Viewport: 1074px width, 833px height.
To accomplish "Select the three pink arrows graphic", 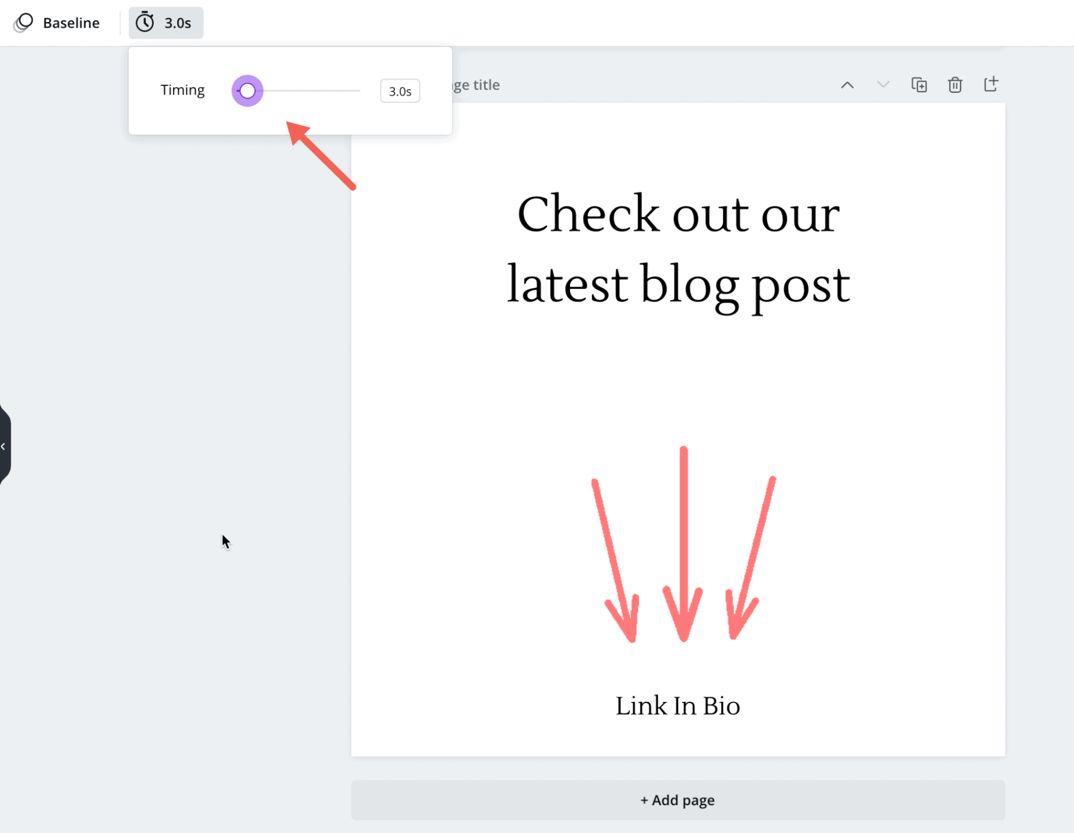I will click(x=683, y=544).
